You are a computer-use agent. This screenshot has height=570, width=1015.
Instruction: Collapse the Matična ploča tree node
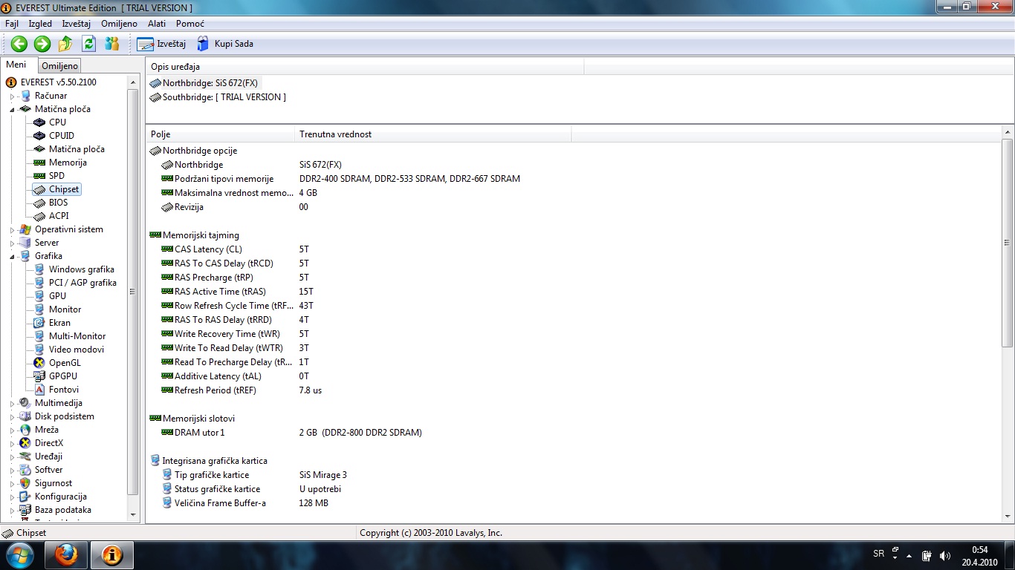13,109
